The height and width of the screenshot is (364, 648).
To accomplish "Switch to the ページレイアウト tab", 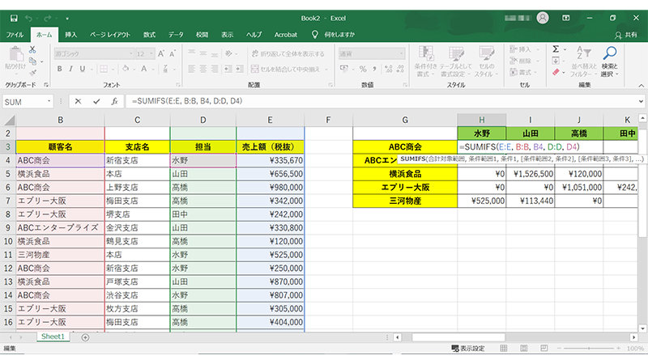I will [110, 35].
